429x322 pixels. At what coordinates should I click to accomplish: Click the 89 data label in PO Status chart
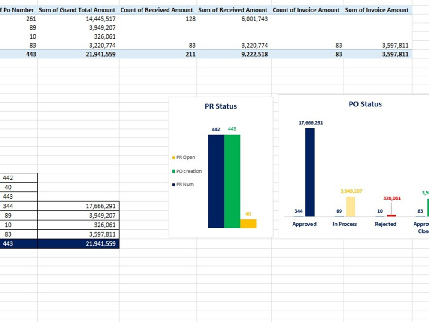339,211
